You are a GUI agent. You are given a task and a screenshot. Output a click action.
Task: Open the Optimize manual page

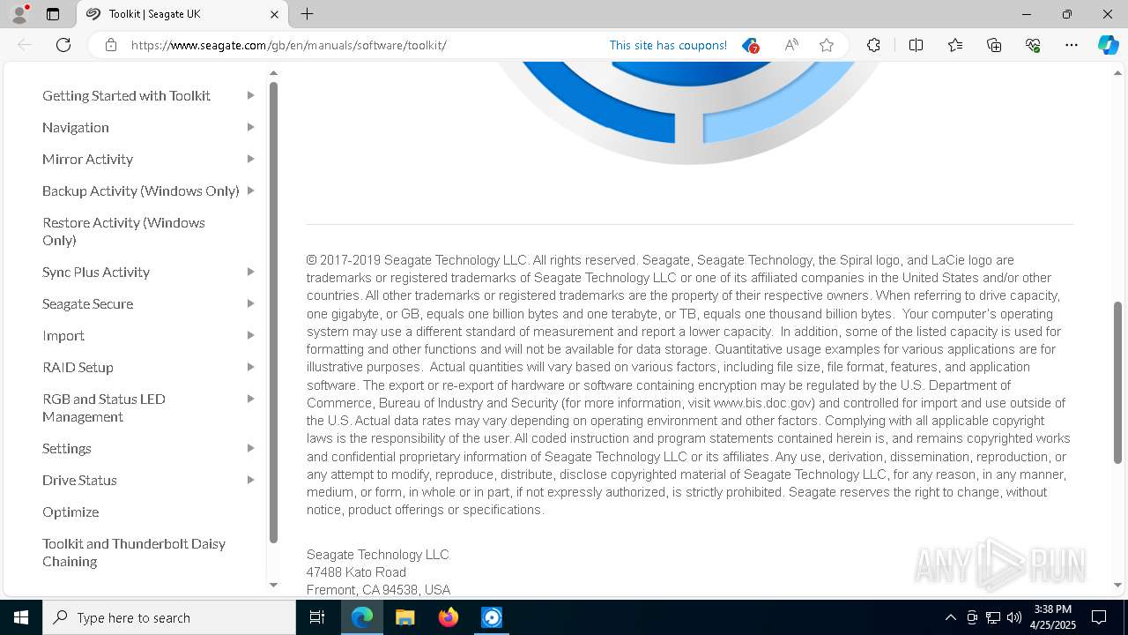[x=70, y=512]
